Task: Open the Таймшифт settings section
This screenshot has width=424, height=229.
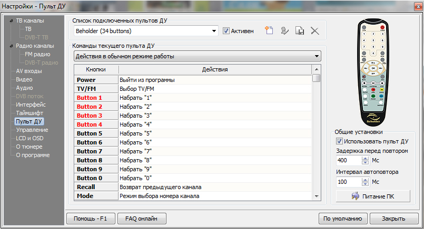Action: point(29,113)
